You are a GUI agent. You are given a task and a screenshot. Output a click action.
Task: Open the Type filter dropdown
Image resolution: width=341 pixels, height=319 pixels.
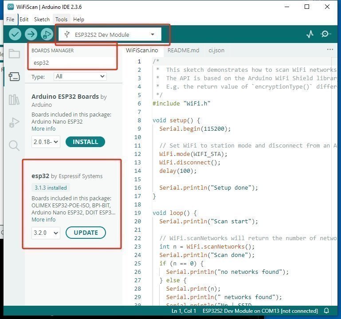(x=80, y=77)
